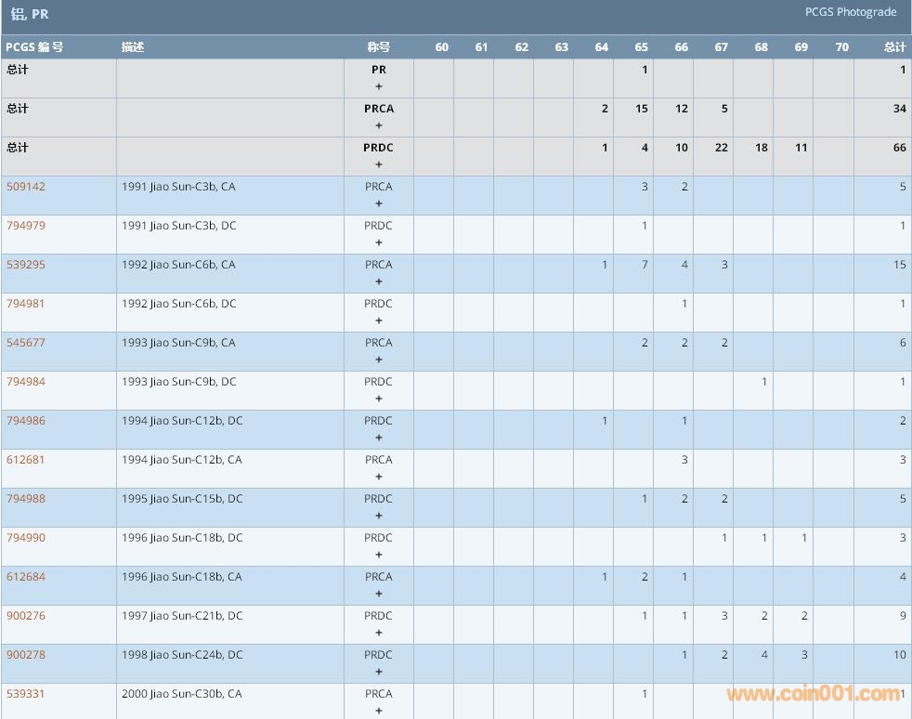Viewport: 912px width, 719px height.
Task: Expand plus for 1992 Jiao Sun-C6b, DC
Action: (x=378, y=320)
